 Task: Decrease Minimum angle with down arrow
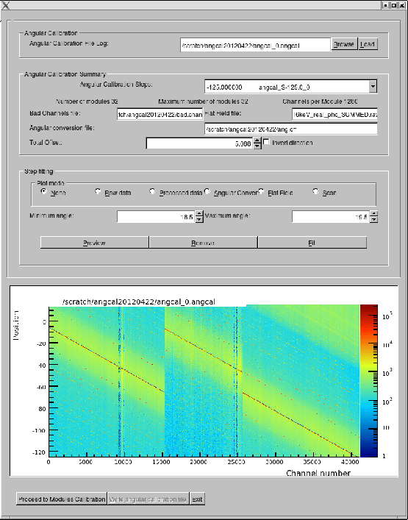pos(199,219)
